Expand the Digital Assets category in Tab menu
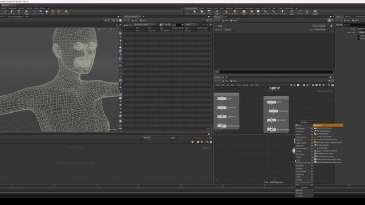Viewport: 365px width, 205px height. (304, 143)
